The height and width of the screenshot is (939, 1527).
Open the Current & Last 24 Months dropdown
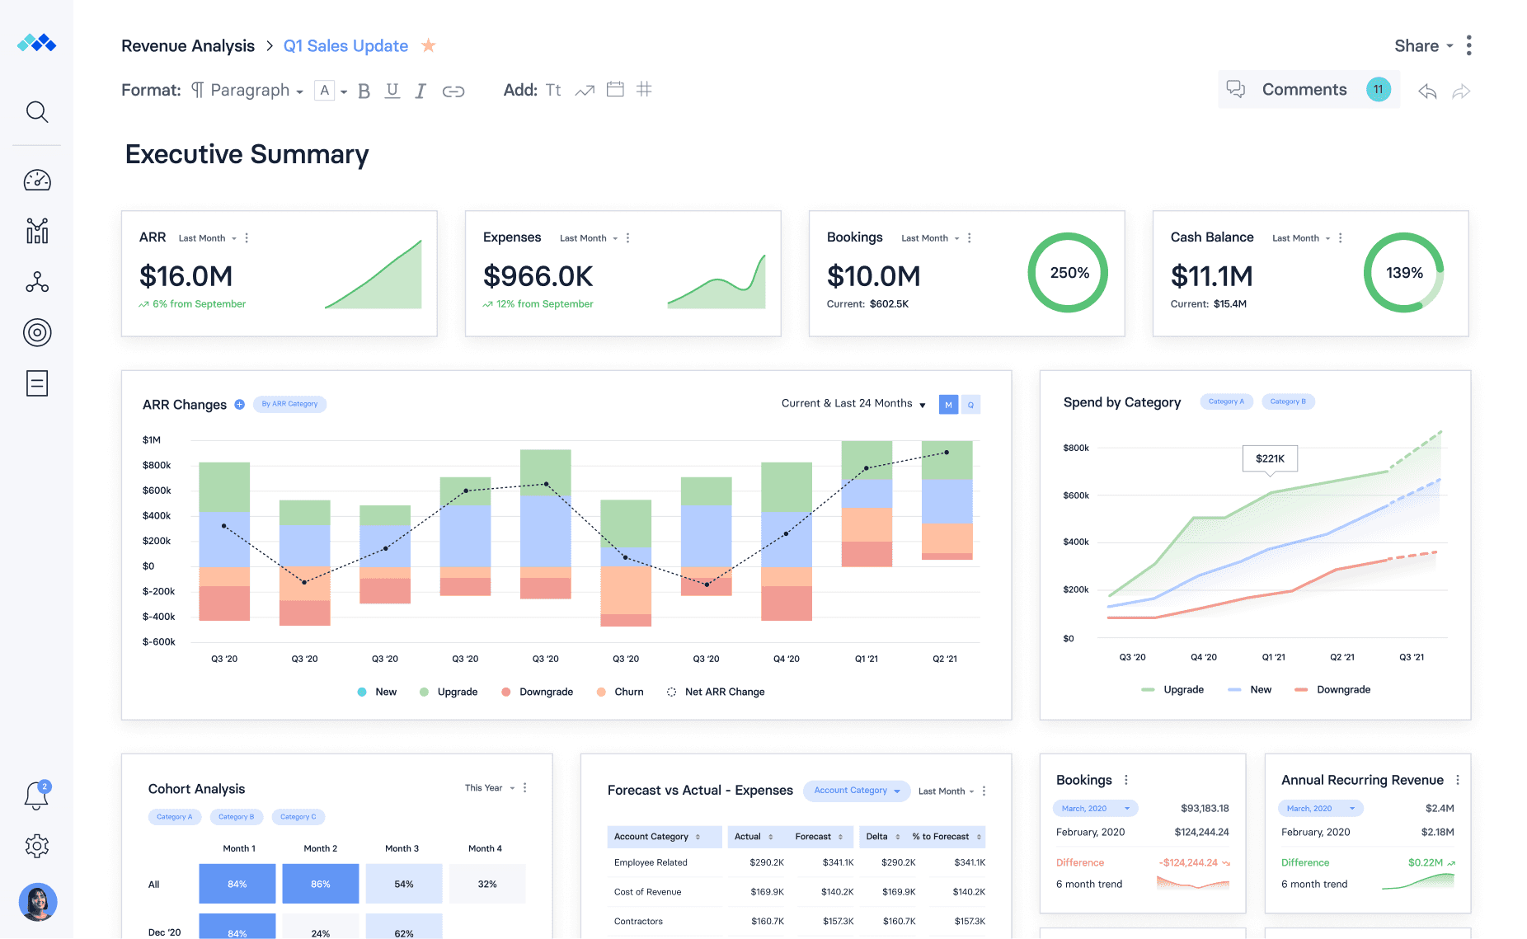pos(853,404)
